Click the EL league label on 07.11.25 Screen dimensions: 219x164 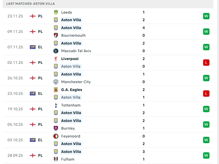[x=40, y=47]
